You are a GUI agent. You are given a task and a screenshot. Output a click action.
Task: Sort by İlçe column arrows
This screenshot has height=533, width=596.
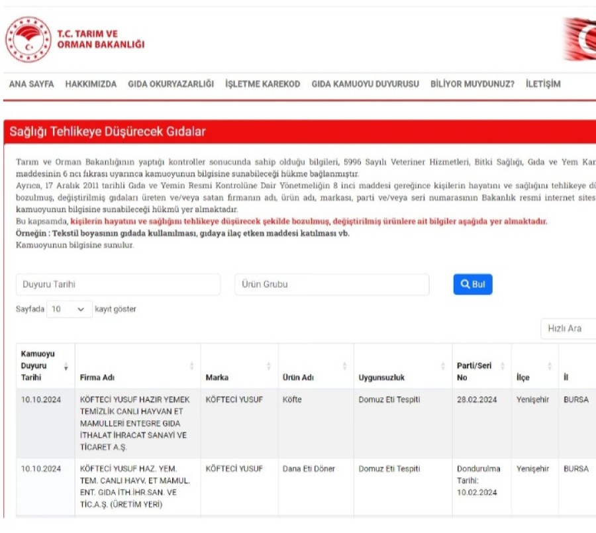click(x=549, y=366)
